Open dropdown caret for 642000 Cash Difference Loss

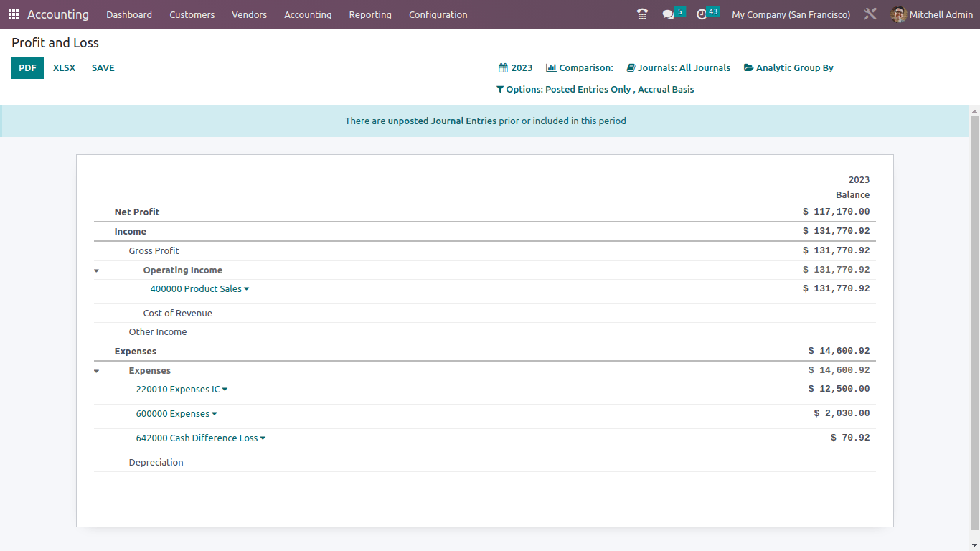coord(263,438)
